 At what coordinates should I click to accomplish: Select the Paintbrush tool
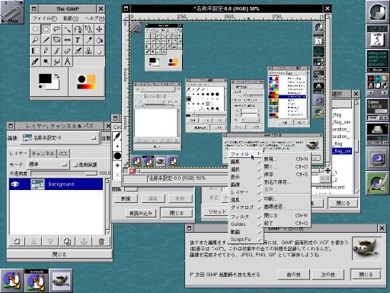(x=56, y=50)
